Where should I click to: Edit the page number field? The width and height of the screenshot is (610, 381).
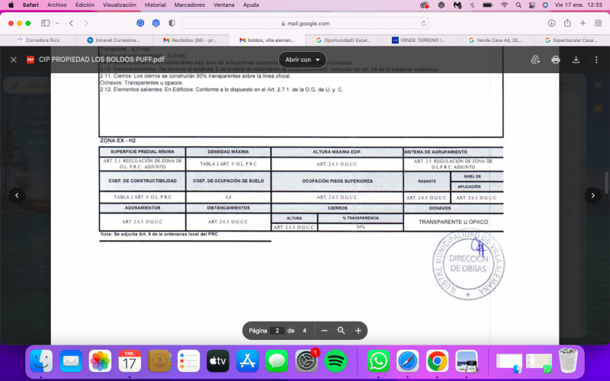tap(277, 331)
